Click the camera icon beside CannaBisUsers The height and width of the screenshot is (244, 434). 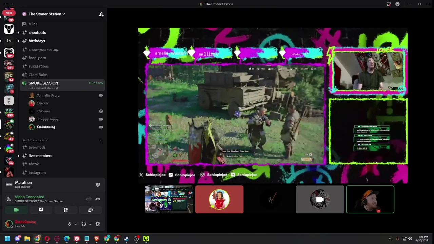101,96
